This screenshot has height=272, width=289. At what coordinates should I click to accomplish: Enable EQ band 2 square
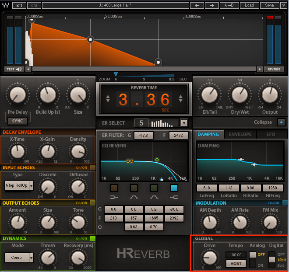134,188
